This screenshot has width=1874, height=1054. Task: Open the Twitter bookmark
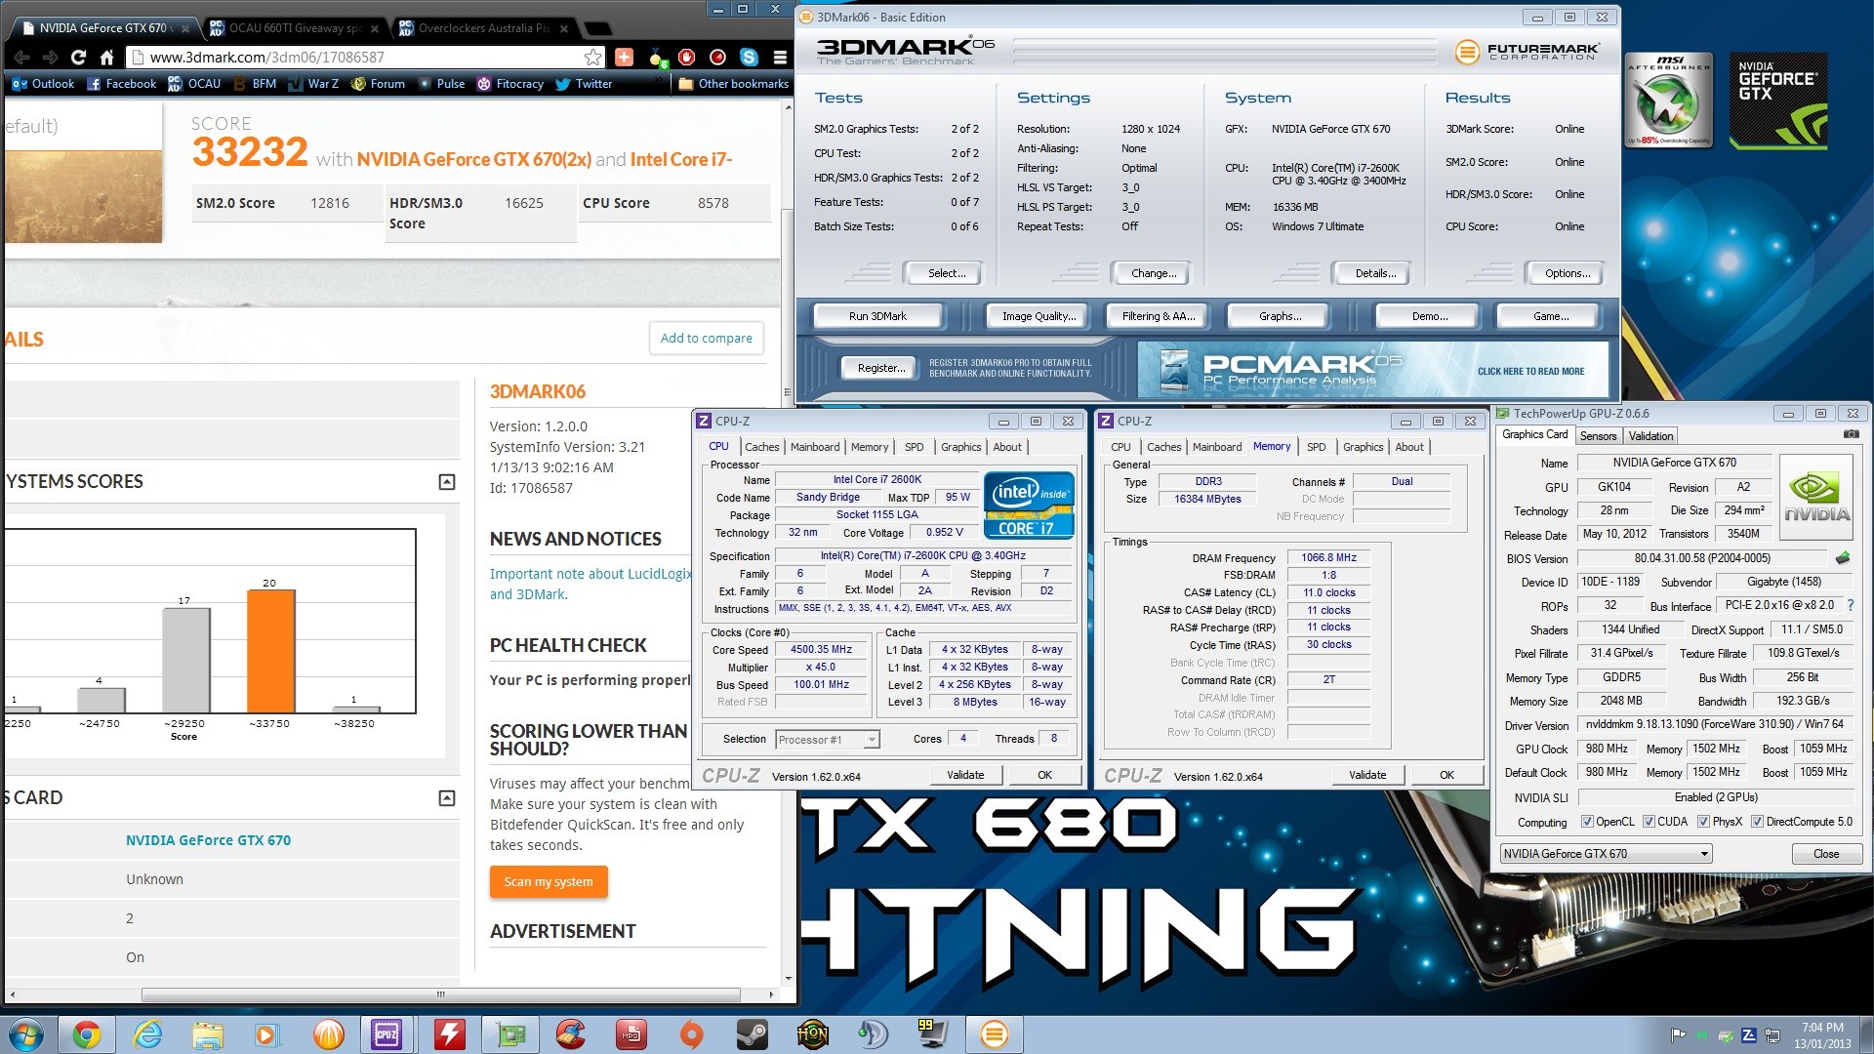pyautogui.click(x=584, y=84)
